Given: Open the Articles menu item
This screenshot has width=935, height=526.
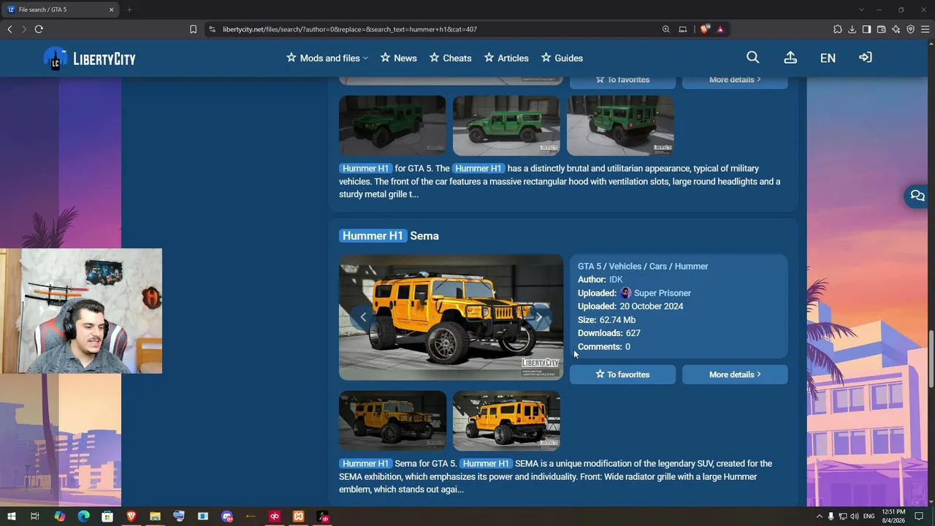Looking at the screenshot, I should (x=506, y=58).
